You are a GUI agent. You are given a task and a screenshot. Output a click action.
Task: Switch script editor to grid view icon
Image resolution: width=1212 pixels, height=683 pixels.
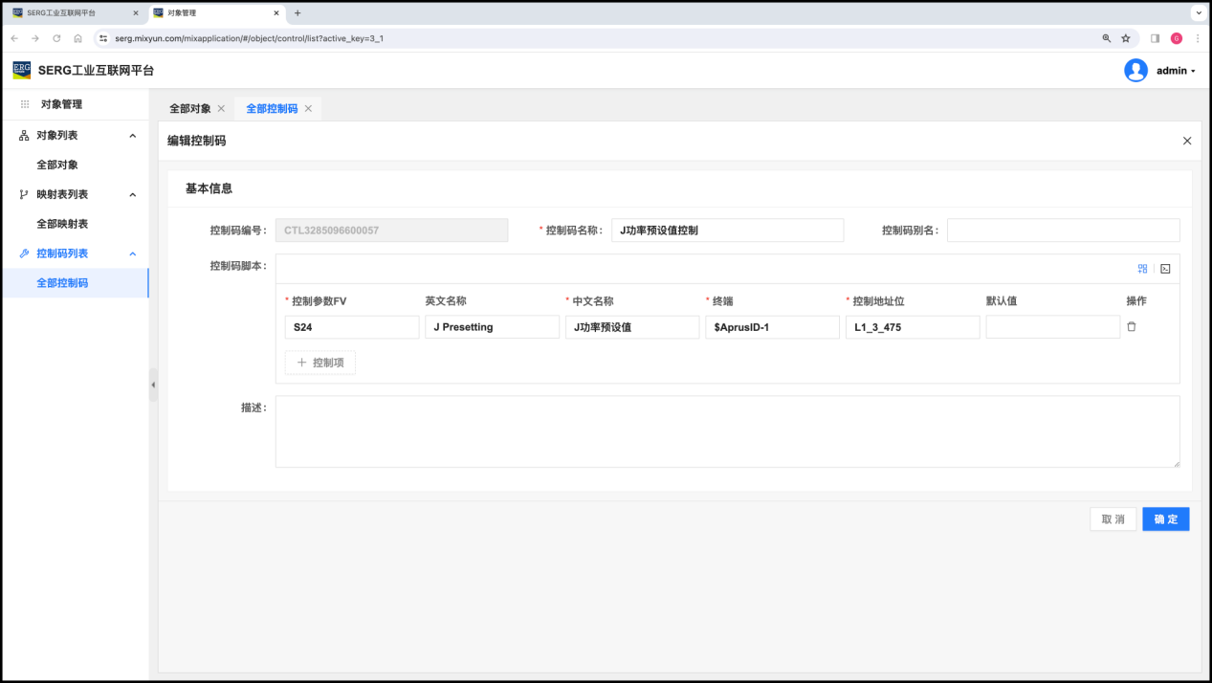coord(1142,269)
